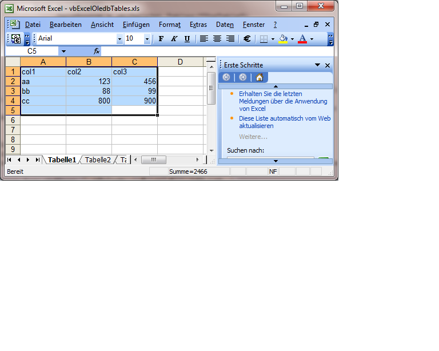Open the font name dropdown showing Arial

[119, 39]
